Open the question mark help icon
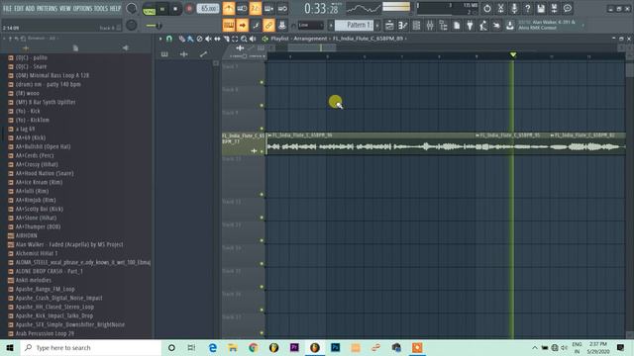 tap(527, 8)
